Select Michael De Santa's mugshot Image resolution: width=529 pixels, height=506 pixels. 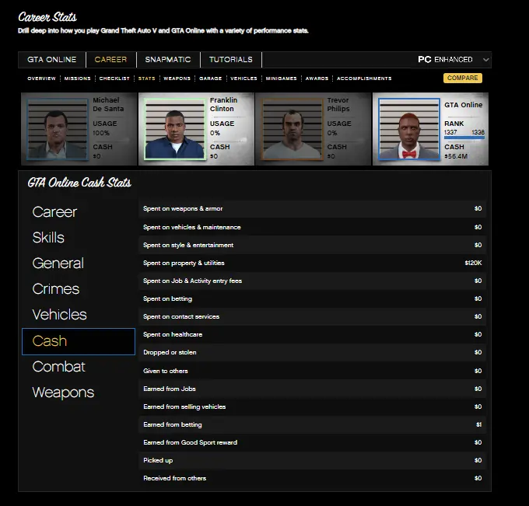pyautogui.click(x=58, y=129)
